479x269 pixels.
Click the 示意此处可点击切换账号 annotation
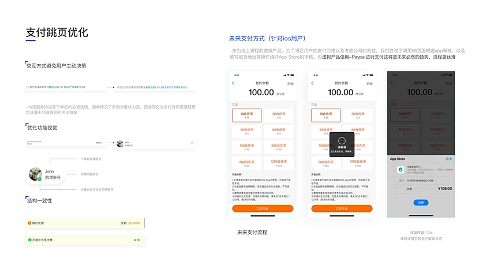[97, 189]
